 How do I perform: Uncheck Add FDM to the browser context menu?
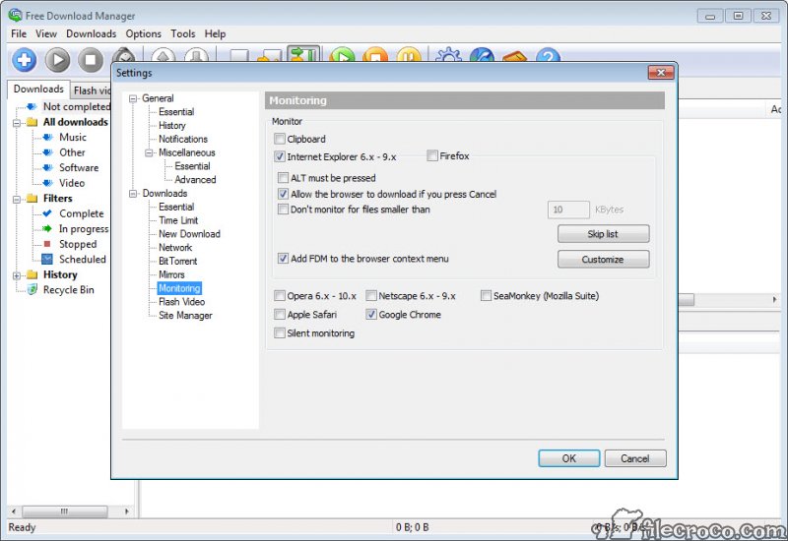284,259
